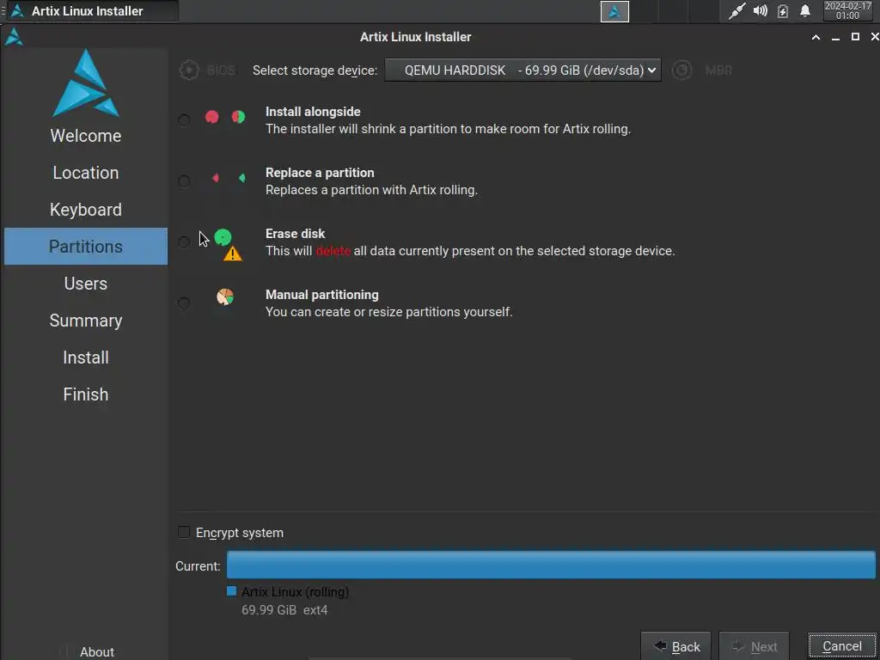This screenshot has height=660, width=880.
Task: Go to the Users step
Action: coord(86,284)
